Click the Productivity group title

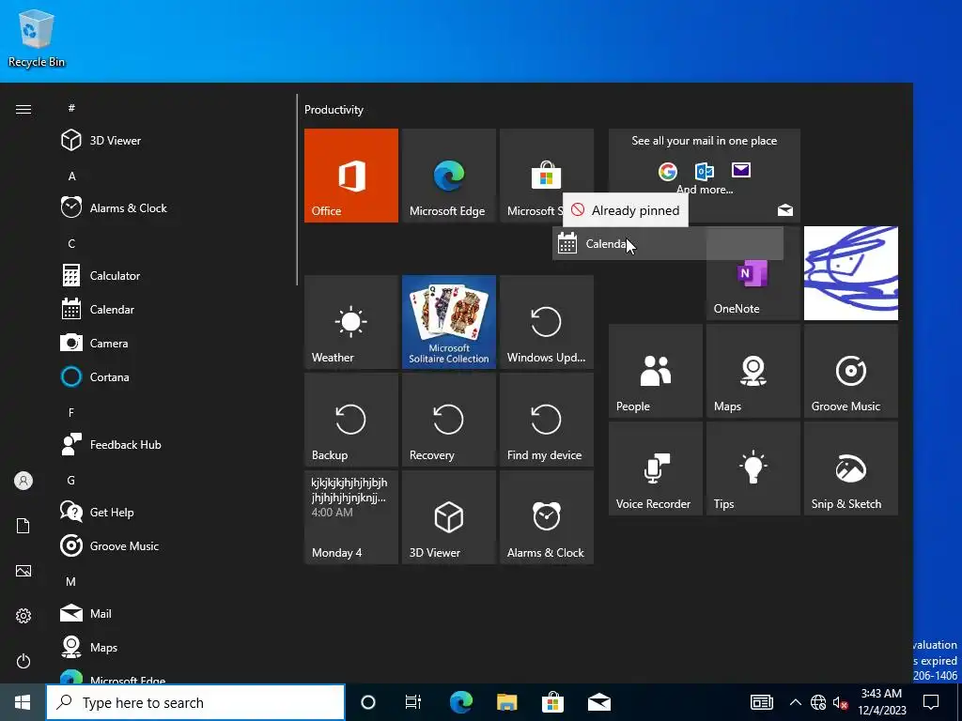point(334,110)
